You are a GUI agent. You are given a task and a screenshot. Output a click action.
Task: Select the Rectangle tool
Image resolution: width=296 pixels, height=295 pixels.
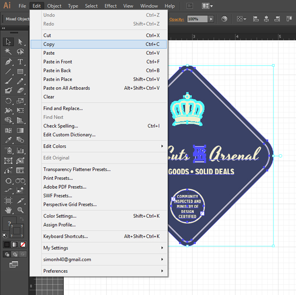[20, 72]
